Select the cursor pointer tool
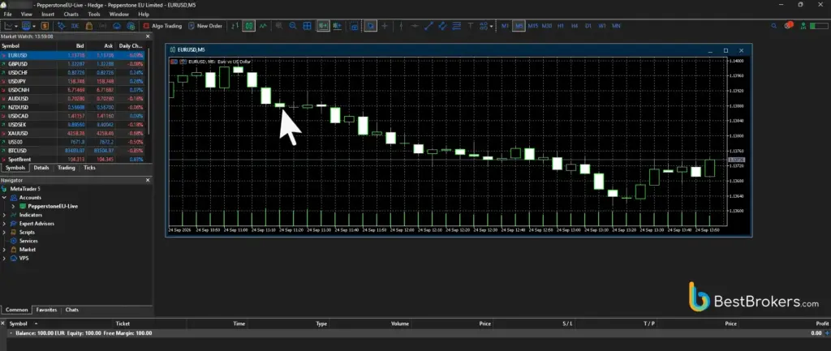 (x=370, y=25)
